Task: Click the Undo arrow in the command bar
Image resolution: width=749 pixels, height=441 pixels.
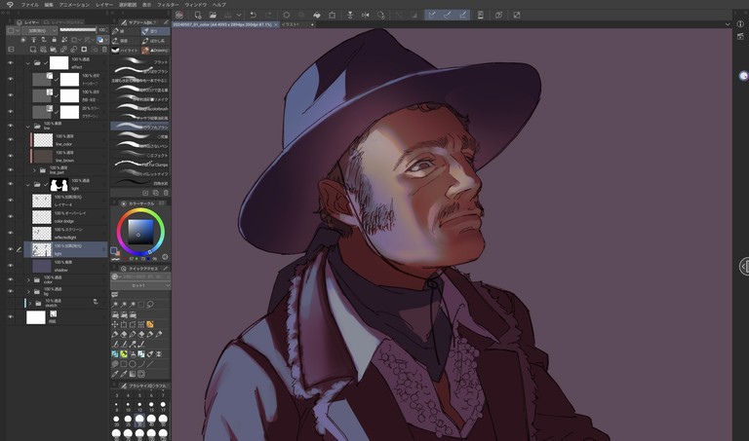Action: coord(253,15)
